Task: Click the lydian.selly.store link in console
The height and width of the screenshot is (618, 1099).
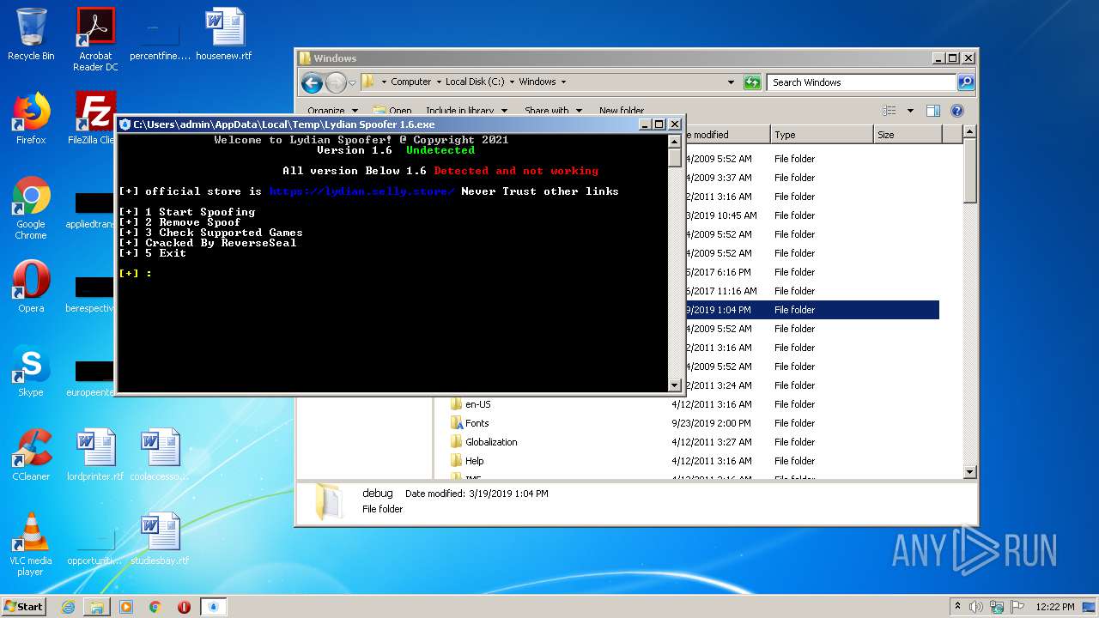Action: [361, 191]
